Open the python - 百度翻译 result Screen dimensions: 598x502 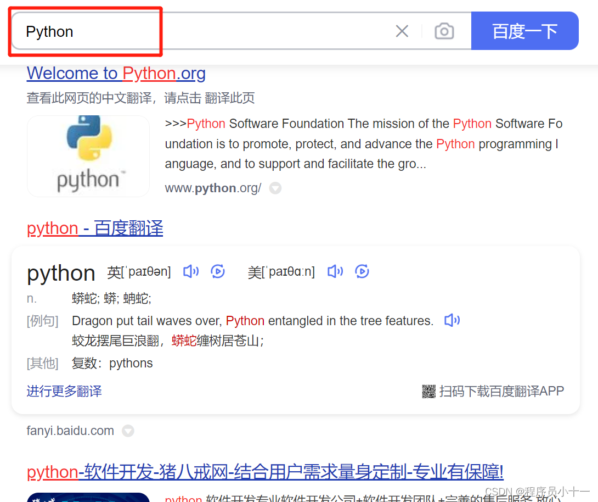[x=95, y=228]
